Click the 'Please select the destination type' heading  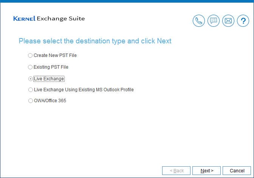[95, 41]
